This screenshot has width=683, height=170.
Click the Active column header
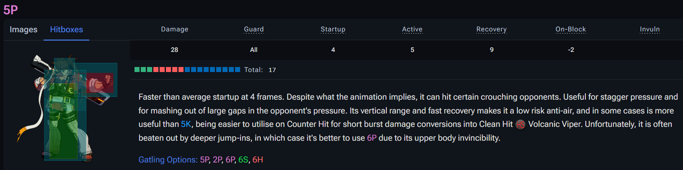click(412, 29)
